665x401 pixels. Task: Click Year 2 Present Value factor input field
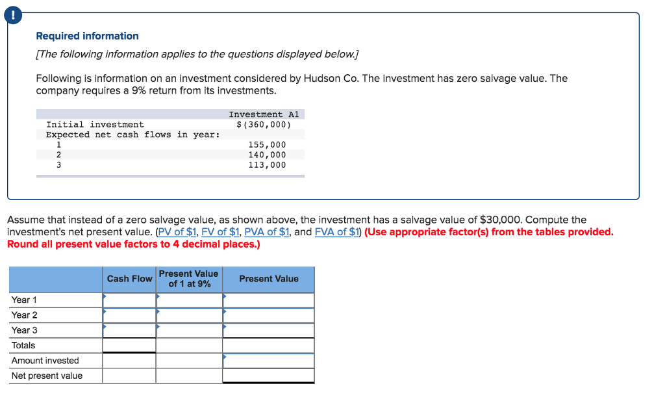point(188,315)
